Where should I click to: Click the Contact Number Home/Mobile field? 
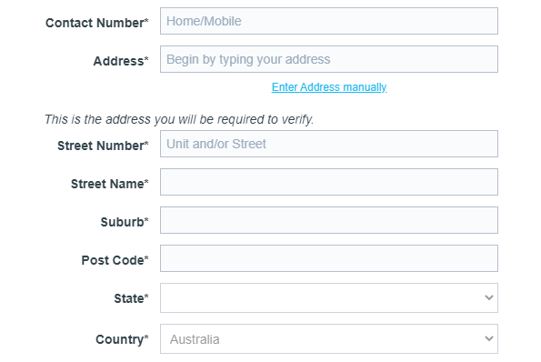pos(329,21)
